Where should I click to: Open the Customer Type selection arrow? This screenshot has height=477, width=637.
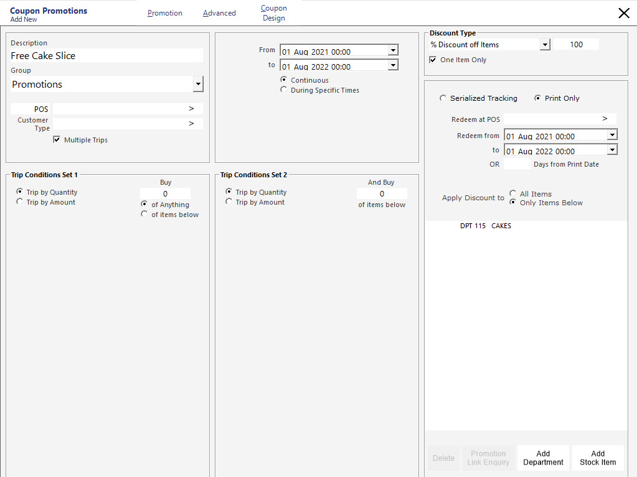[191, 124]
